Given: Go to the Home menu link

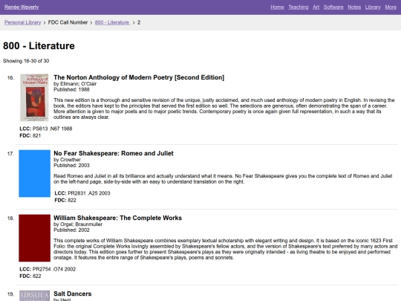Looking at the screenshot, I should [x=277, y=7].
